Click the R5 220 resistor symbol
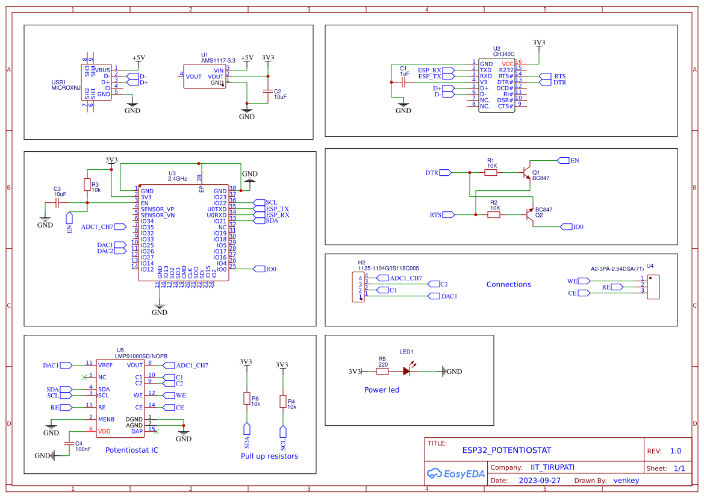This screenshot has width=704, height=498. (382, 372)
